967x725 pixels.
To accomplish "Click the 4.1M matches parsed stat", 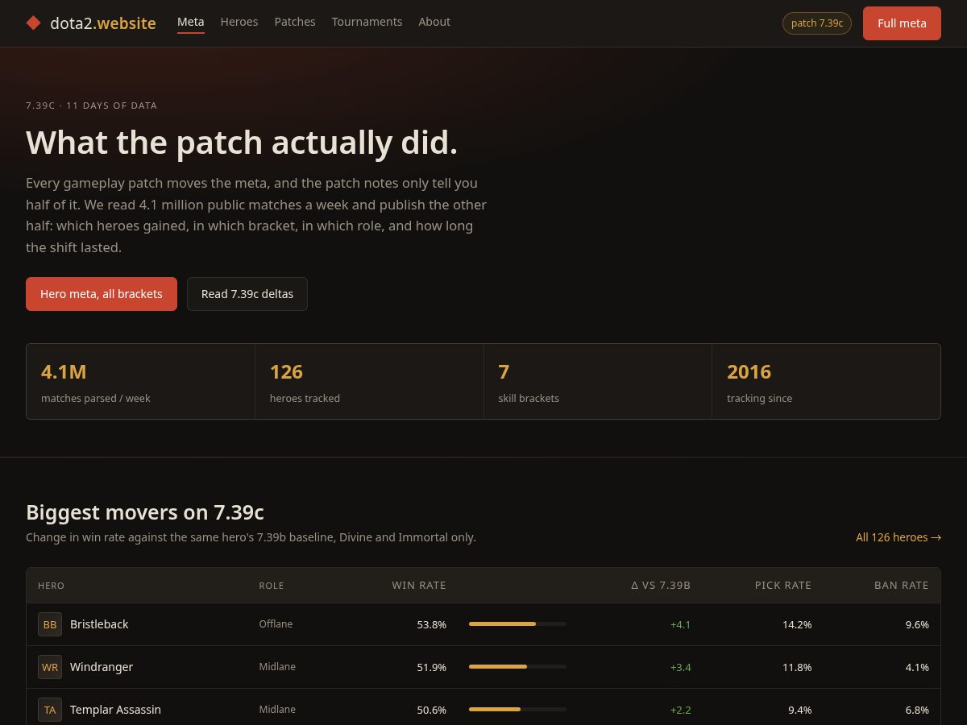I will click(141, 382).
